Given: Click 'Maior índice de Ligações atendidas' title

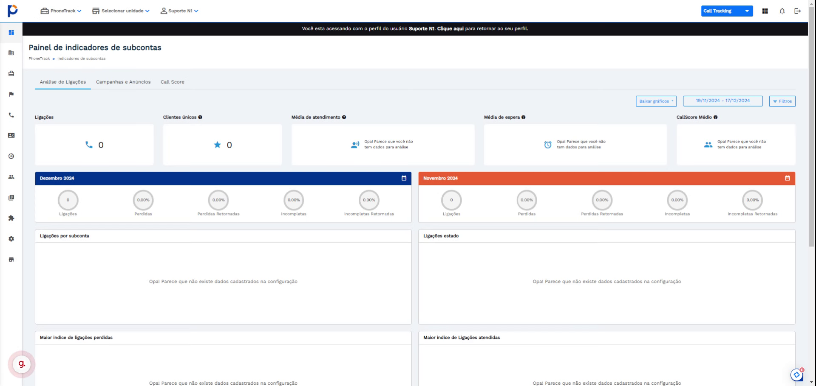Looking at the screenshot, I should 462,338.
